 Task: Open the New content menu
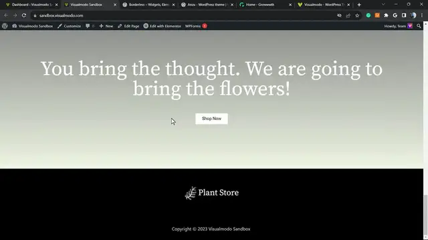(106, 26)
